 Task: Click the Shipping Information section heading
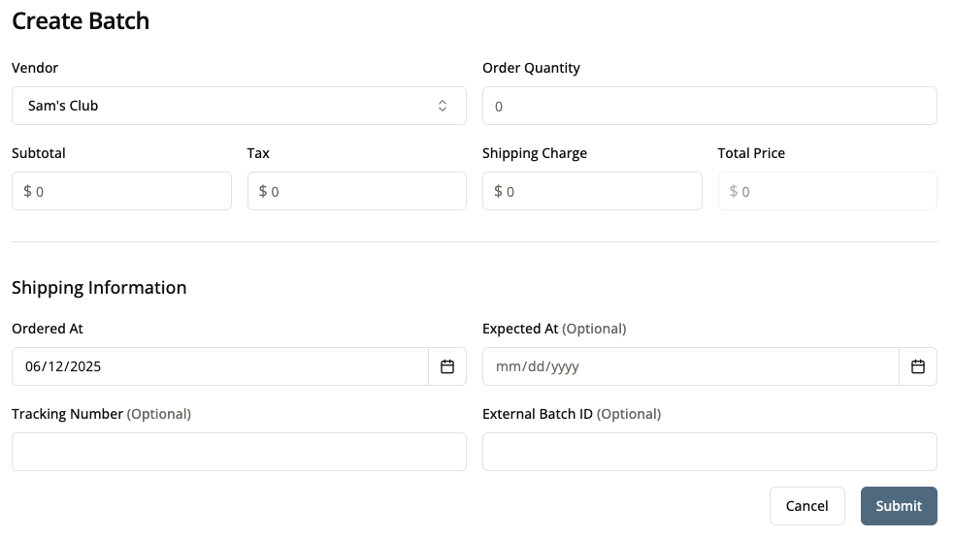coord(99,287)
